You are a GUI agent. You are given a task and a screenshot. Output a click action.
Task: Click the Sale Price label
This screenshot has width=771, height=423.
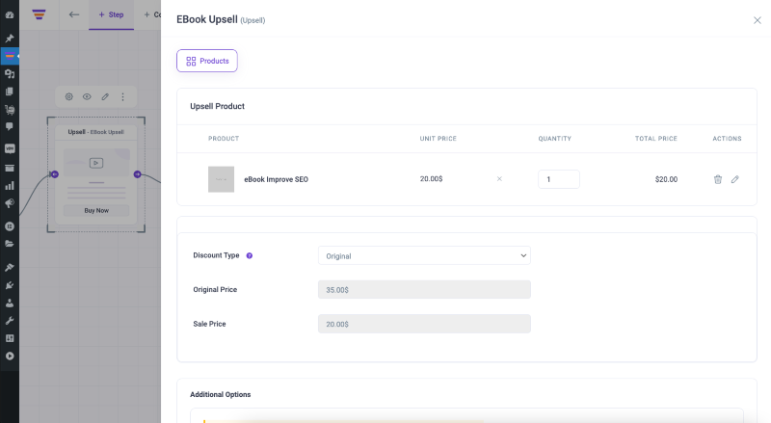209,324
